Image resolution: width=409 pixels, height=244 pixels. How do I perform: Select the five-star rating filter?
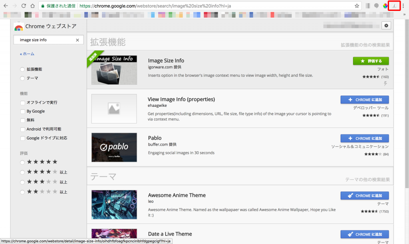(22, 162)
